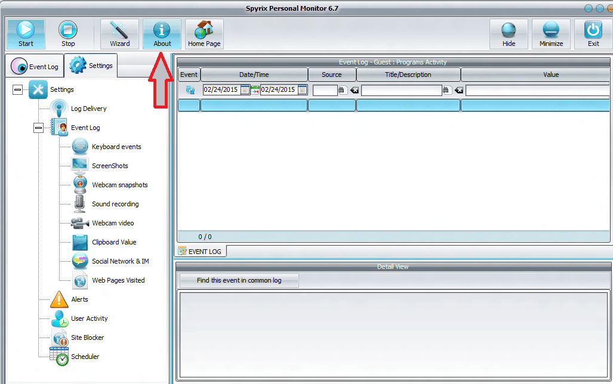Click the Minimize toolbar button

tap(552, 34)
